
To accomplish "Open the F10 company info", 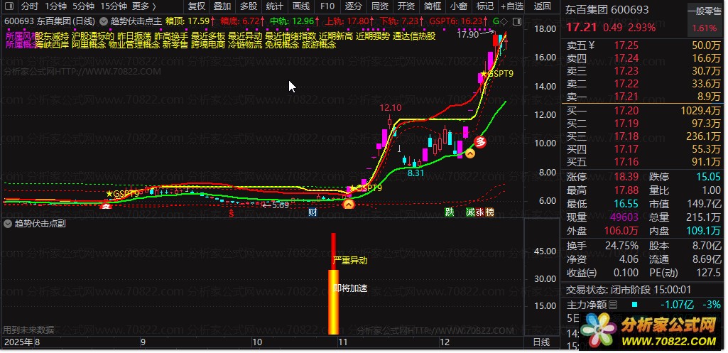I will (x=327, y=6).
